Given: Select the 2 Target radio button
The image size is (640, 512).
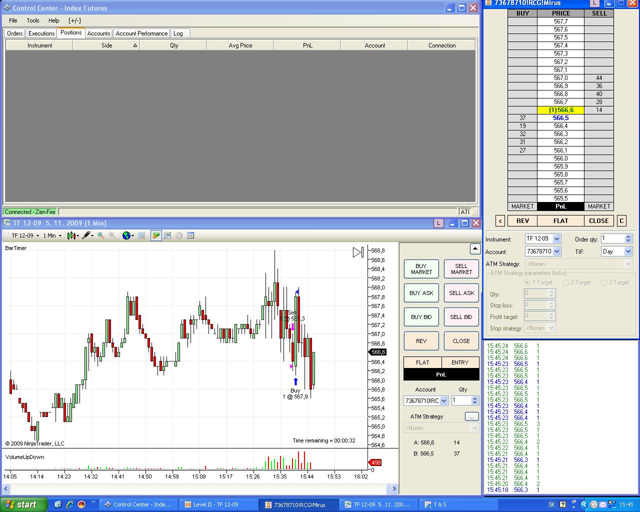Looking at the screenshot, I should click(566, 282).
